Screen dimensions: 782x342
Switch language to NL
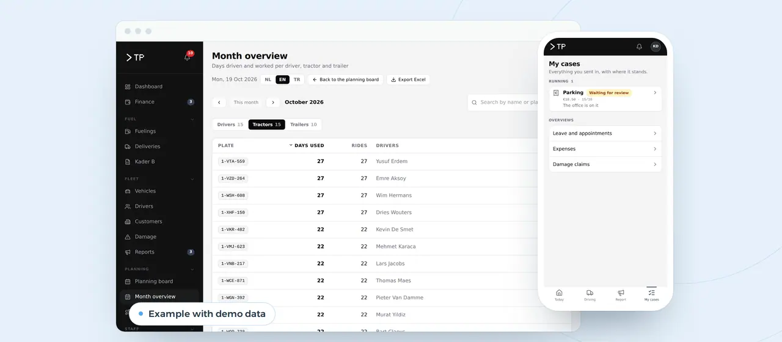click(x=268, y=79)
